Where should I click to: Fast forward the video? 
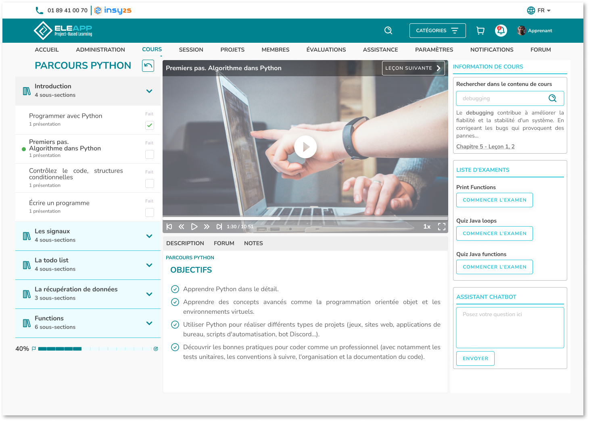point(207,227)
